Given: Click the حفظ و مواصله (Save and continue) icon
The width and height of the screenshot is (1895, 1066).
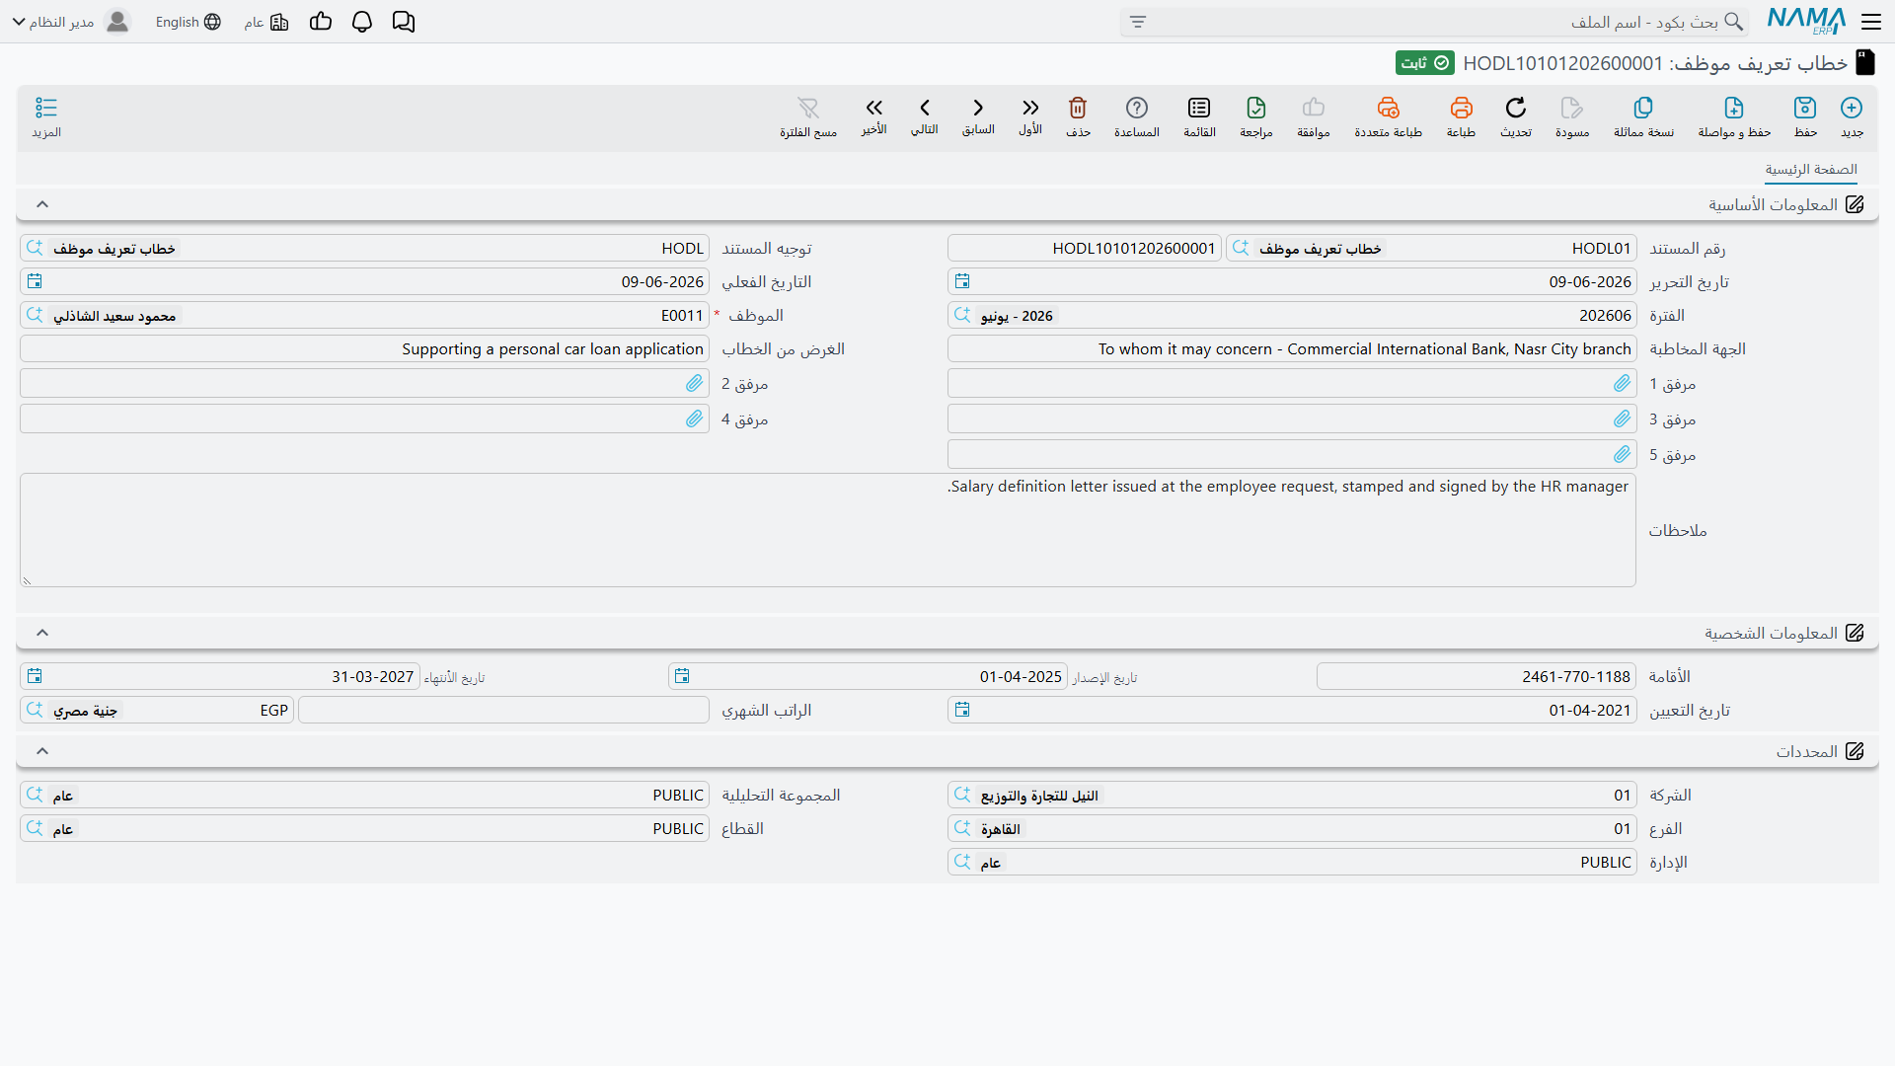Looking at the screenshot, I should point(1734,108).
